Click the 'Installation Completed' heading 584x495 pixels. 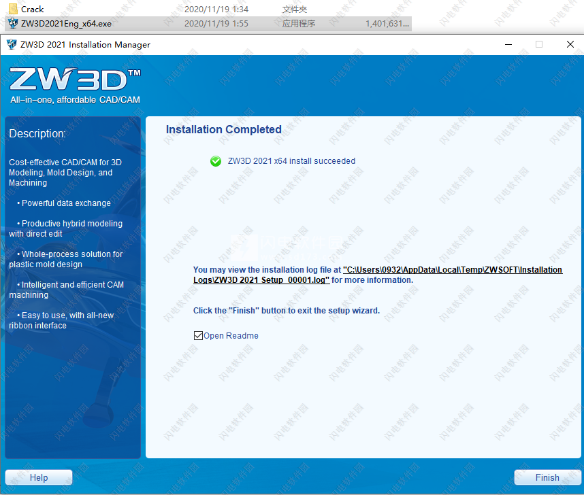[223, 129]
